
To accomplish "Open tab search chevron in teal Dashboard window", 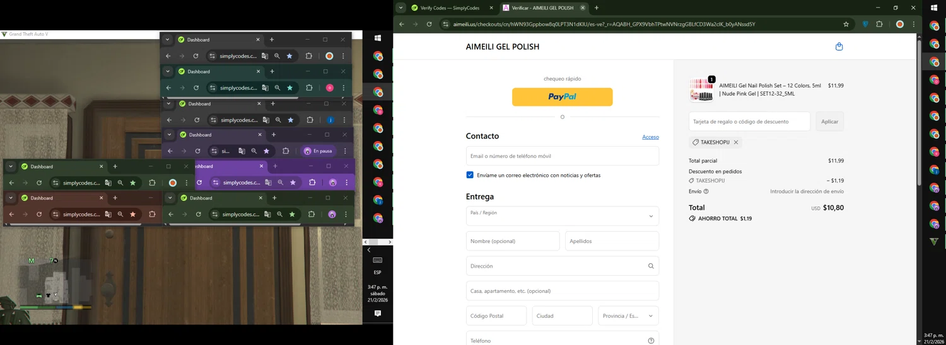I will click(x=168, y=72).
